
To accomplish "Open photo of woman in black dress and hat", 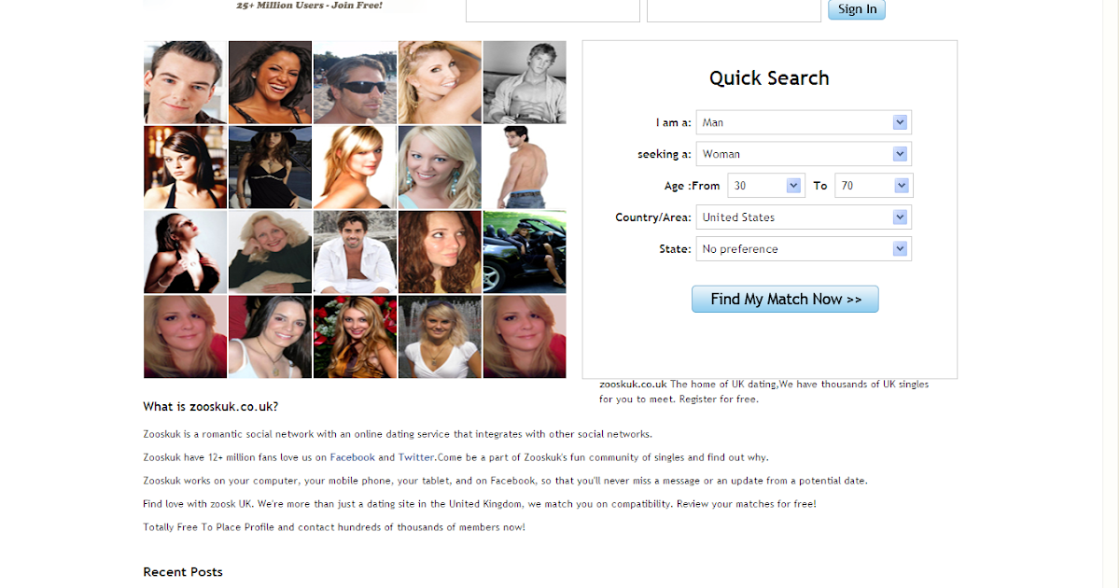I will click(x=270, y=167).
